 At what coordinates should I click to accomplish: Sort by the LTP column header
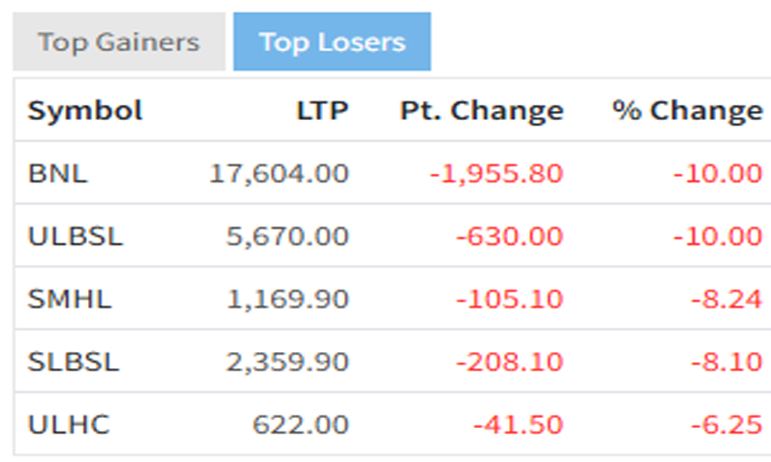click(322, 111)
